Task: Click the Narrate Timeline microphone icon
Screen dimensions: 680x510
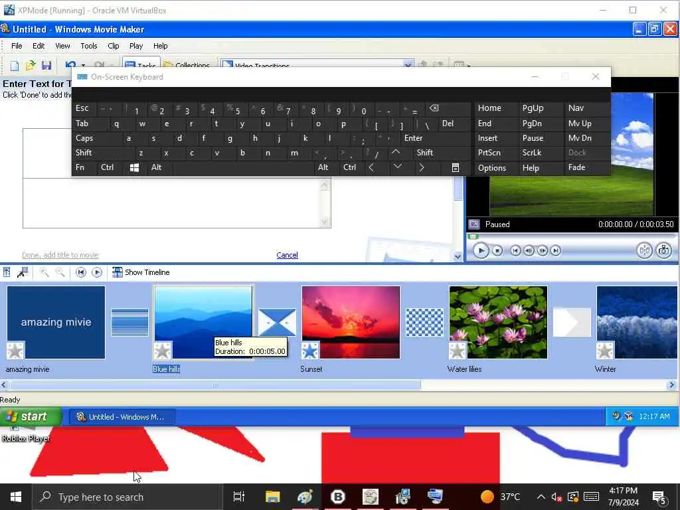Action: tap(22, 272)
